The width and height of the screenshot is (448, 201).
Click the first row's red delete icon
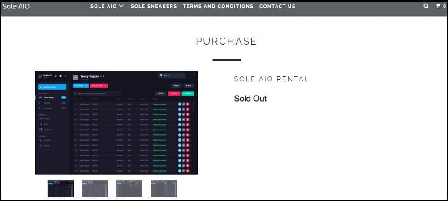188,104
